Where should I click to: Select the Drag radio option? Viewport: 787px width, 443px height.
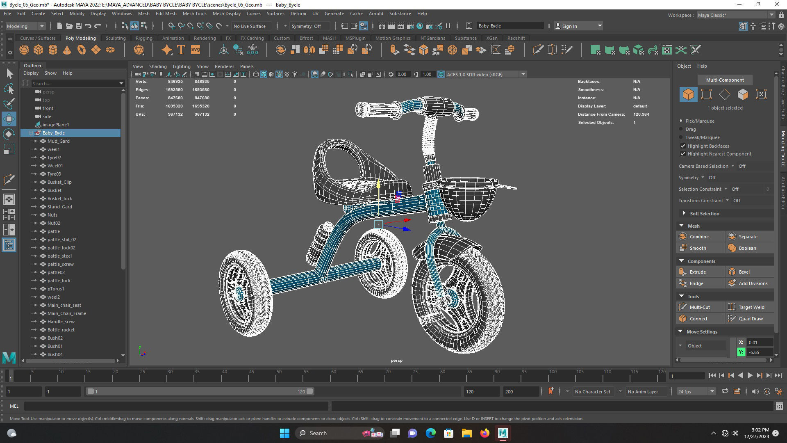[681, 129]
